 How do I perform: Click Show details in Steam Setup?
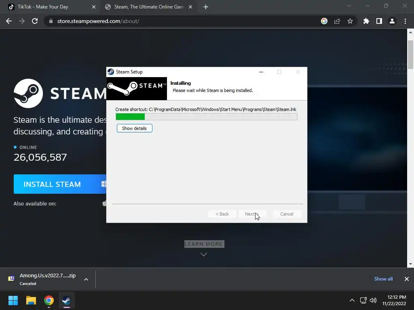tap(134, 128)
